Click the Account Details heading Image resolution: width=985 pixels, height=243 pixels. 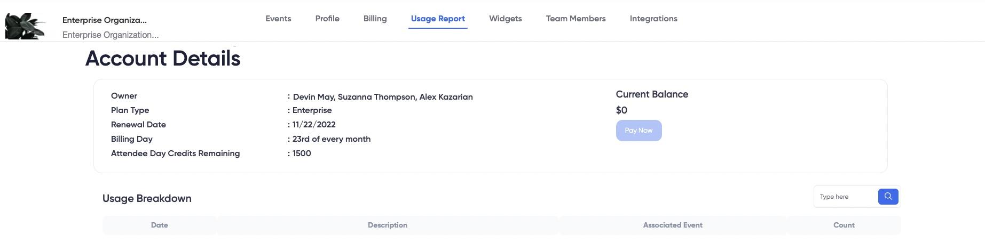pos(163,58)
